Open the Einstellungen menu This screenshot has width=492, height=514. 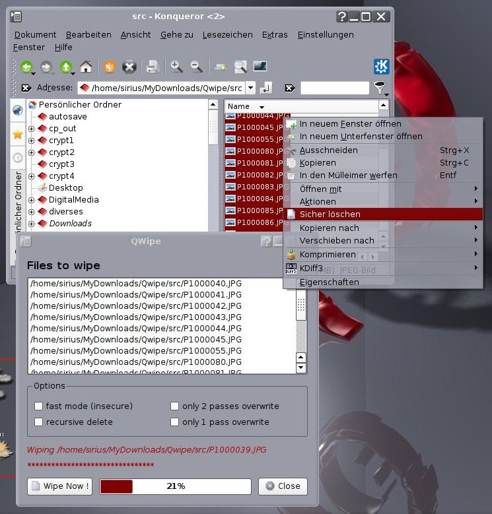coord(326,35)
